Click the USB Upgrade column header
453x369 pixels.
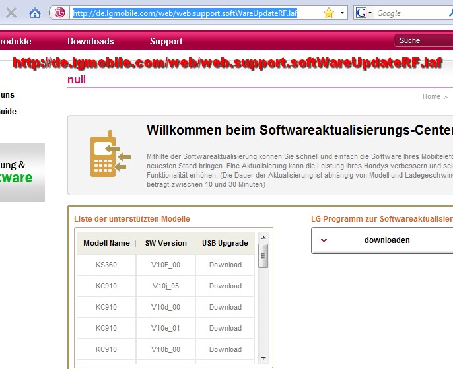[225, 243]
